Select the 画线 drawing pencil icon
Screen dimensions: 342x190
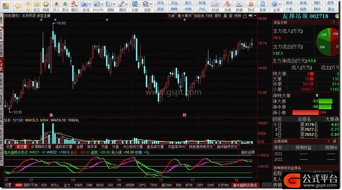tap(121, 4)
